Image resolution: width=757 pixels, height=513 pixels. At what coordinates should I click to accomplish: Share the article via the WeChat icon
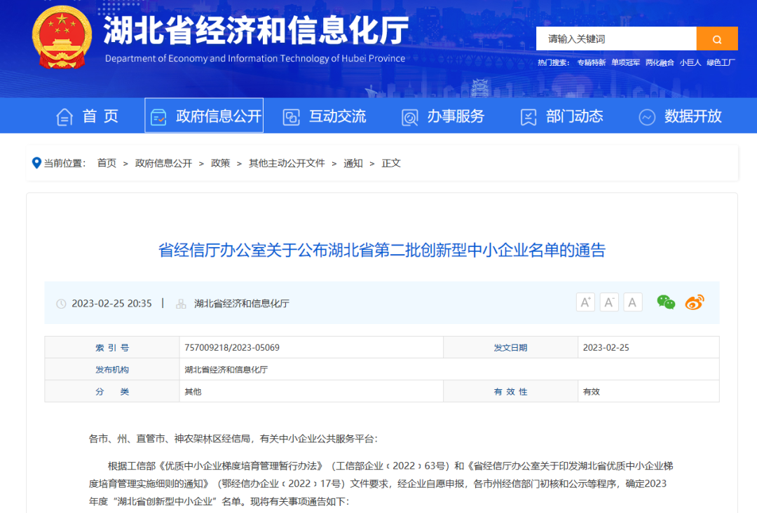pyautogui.click(x=665, y=302)
